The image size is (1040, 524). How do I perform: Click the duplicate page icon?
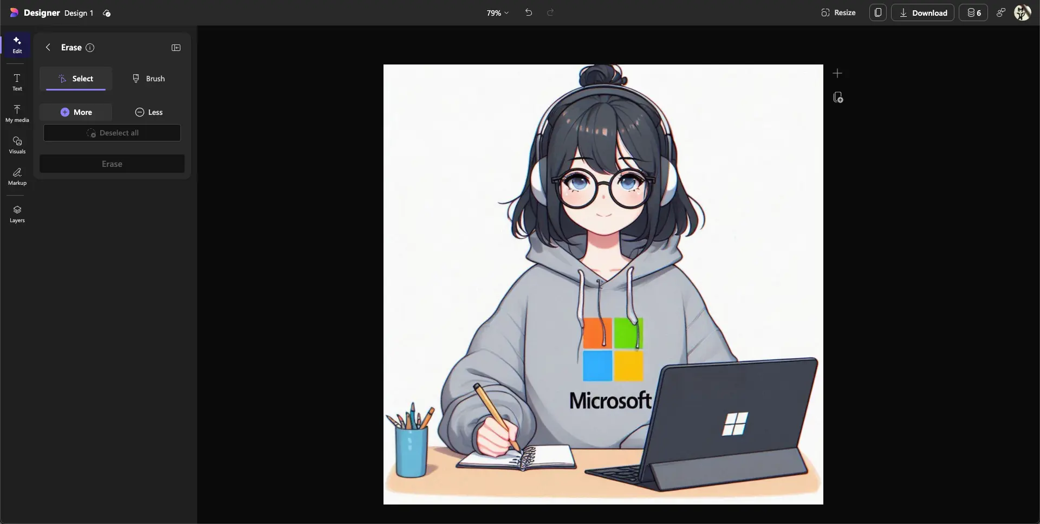point(838,98)
